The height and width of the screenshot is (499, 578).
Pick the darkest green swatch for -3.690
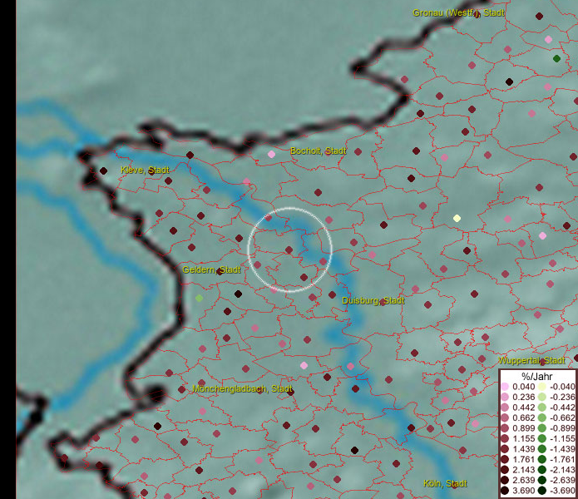pyautogui.click(x=542, y=491)
